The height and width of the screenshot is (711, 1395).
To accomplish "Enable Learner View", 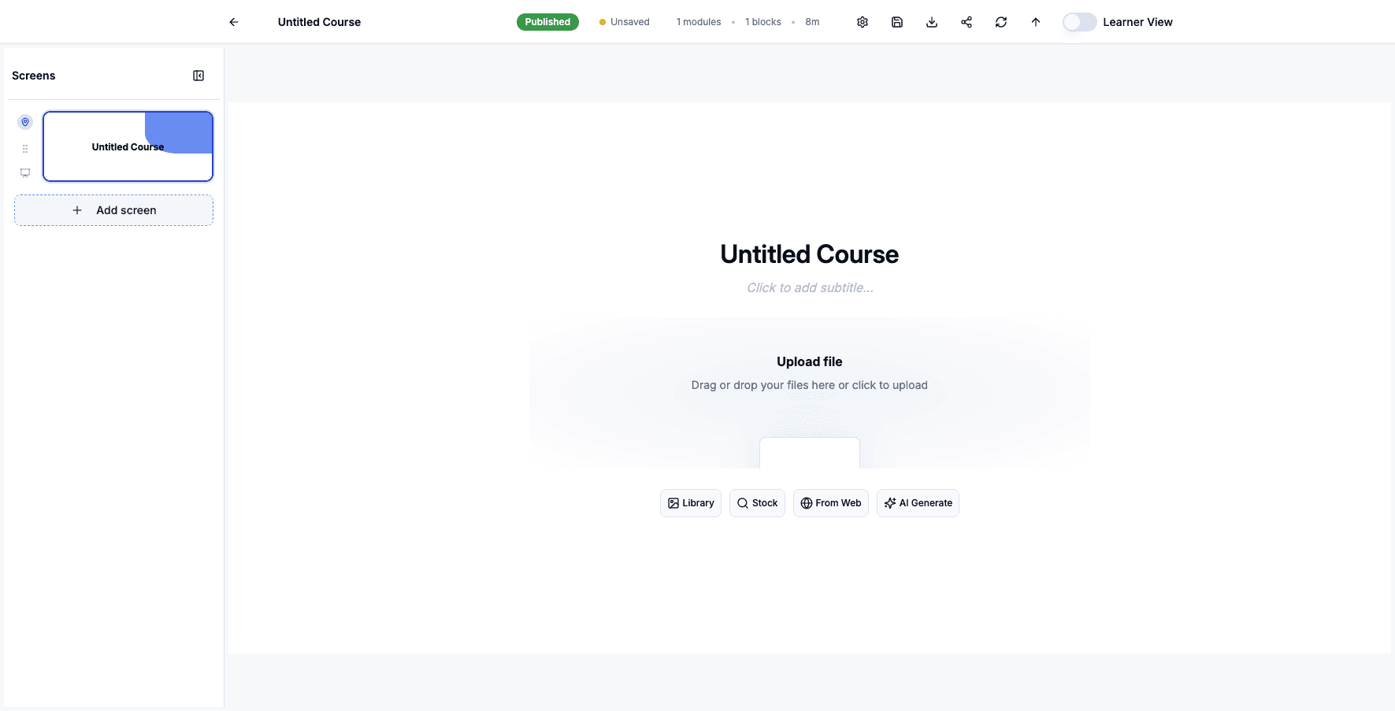I will click(1078, 22).
